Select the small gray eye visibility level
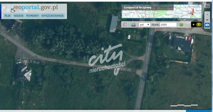 click(x=207, y=20)
